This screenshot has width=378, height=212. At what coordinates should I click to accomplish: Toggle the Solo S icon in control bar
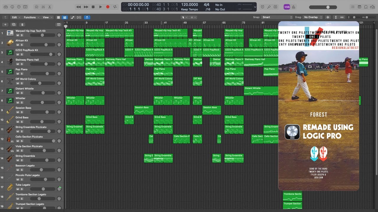276,7
